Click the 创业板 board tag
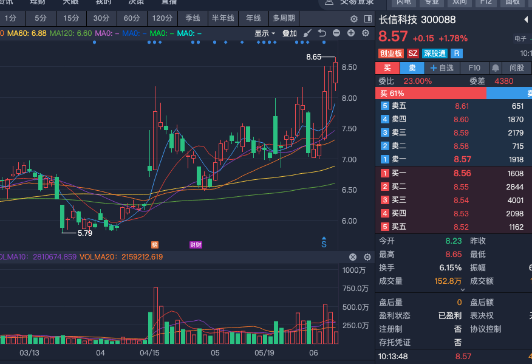The image size is (532, 364). coord(391,53)
